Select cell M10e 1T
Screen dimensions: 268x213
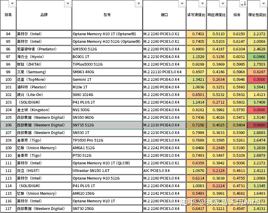tap(107, 87)
